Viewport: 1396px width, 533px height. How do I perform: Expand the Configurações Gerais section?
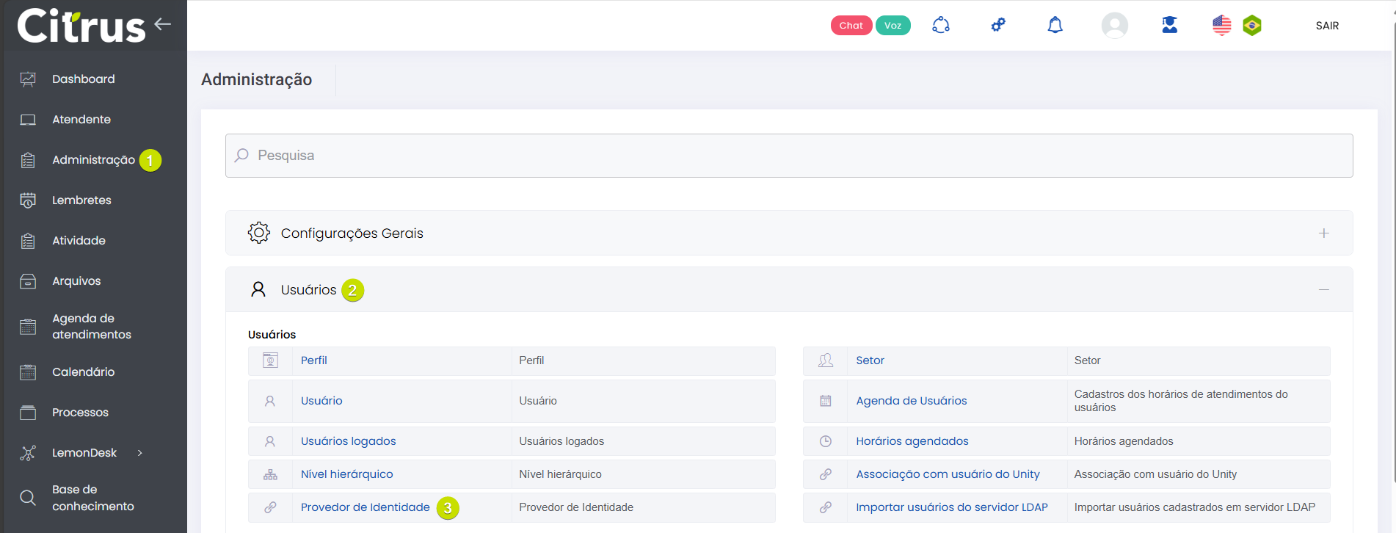1323,233
